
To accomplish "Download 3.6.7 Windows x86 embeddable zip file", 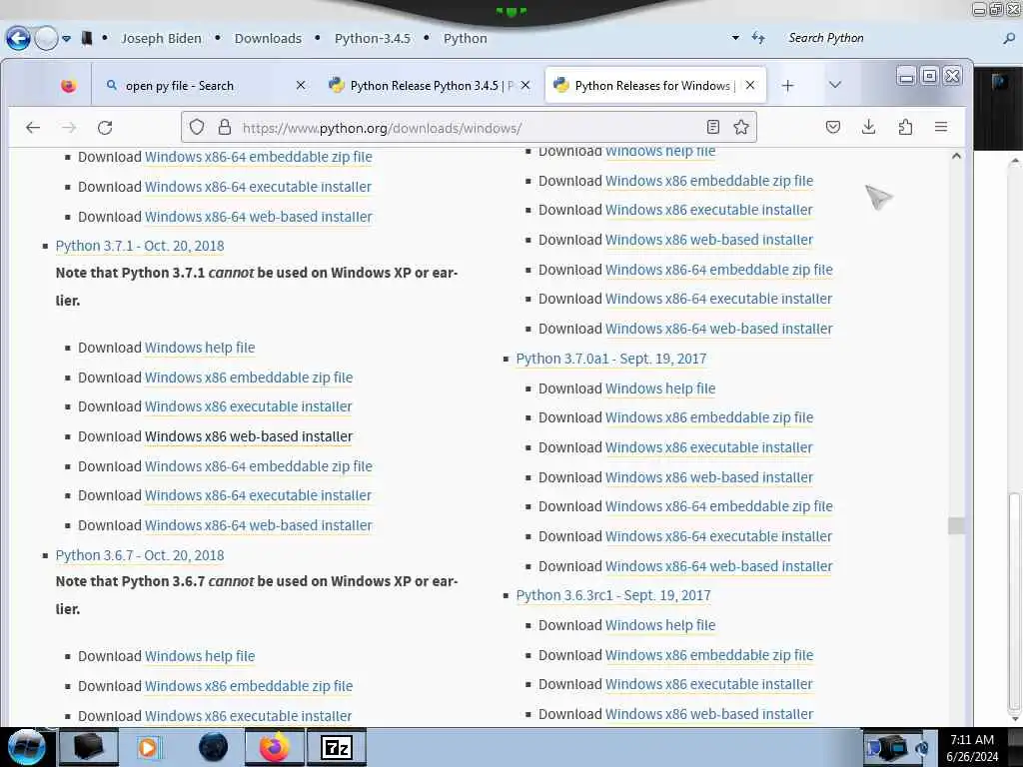I will tap(249, 686).
